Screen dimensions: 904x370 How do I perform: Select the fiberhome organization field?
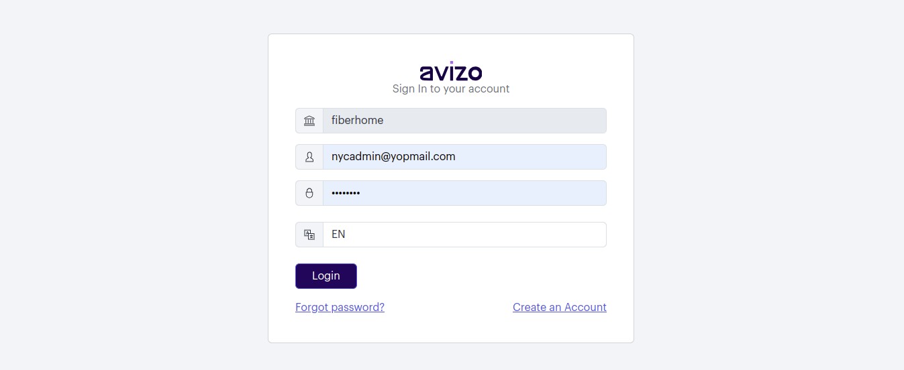tap(464, 121)
